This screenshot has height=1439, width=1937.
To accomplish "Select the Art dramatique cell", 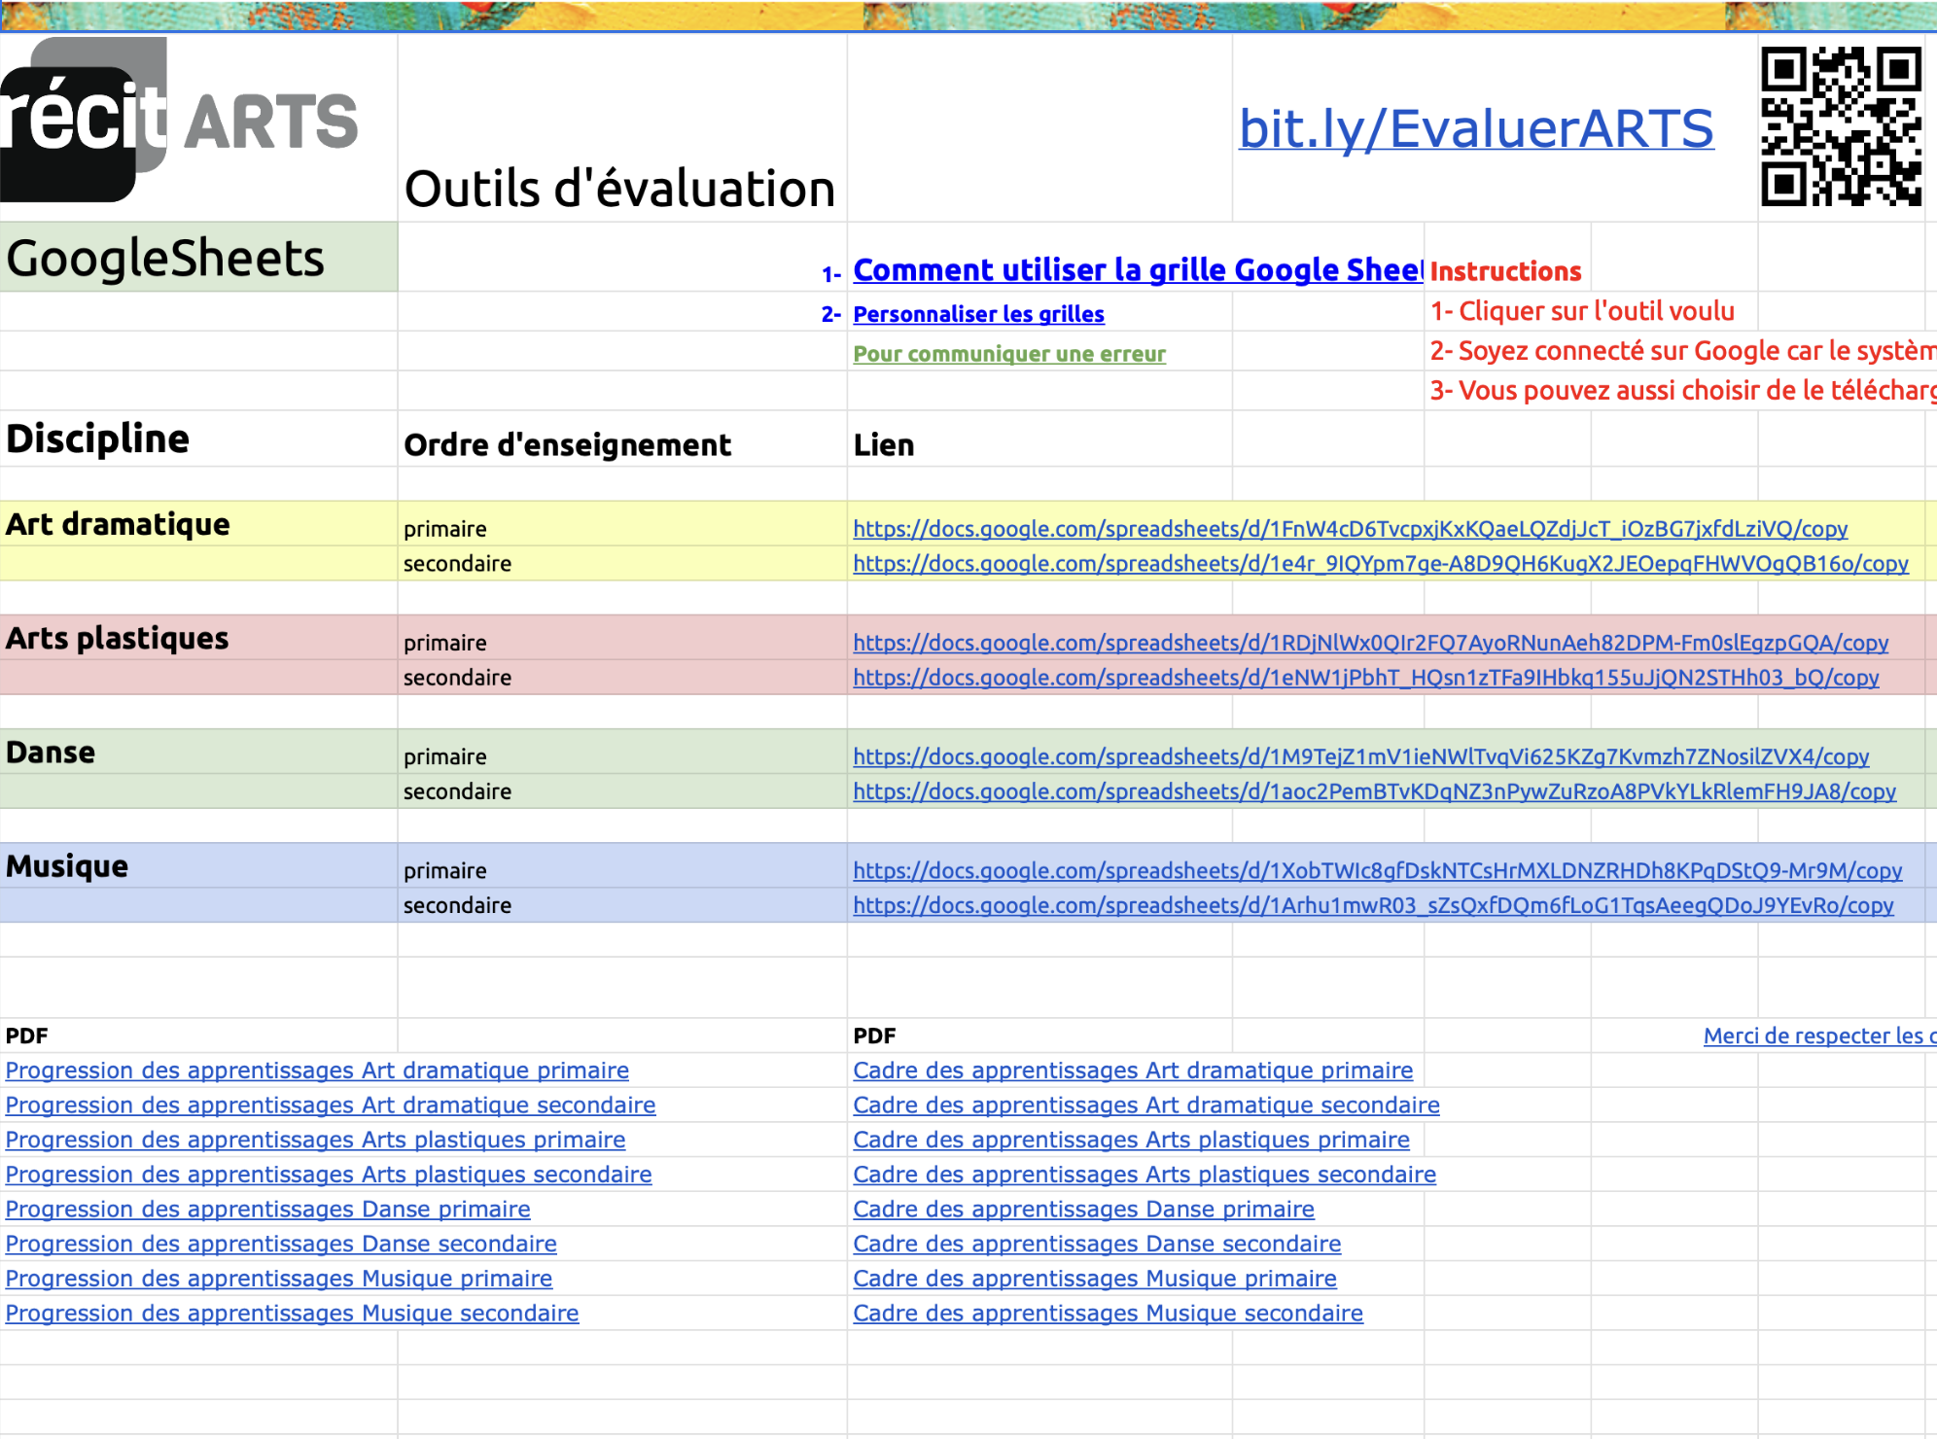I will [x=198, y=524].
